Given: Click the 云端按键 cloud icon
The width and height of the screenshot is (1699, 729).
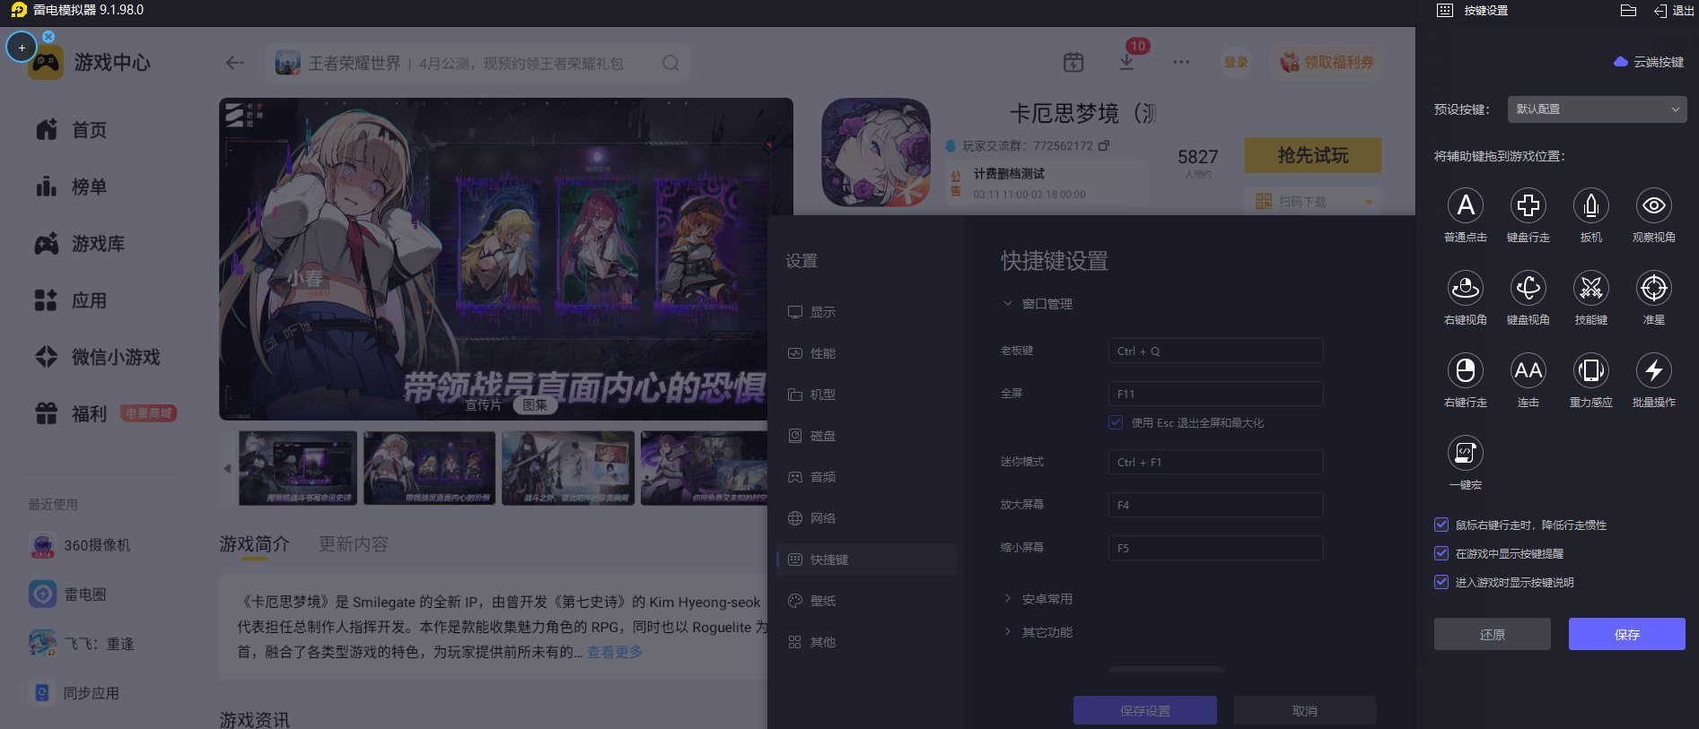Looking at the screenshot, I should (1621, 62).
